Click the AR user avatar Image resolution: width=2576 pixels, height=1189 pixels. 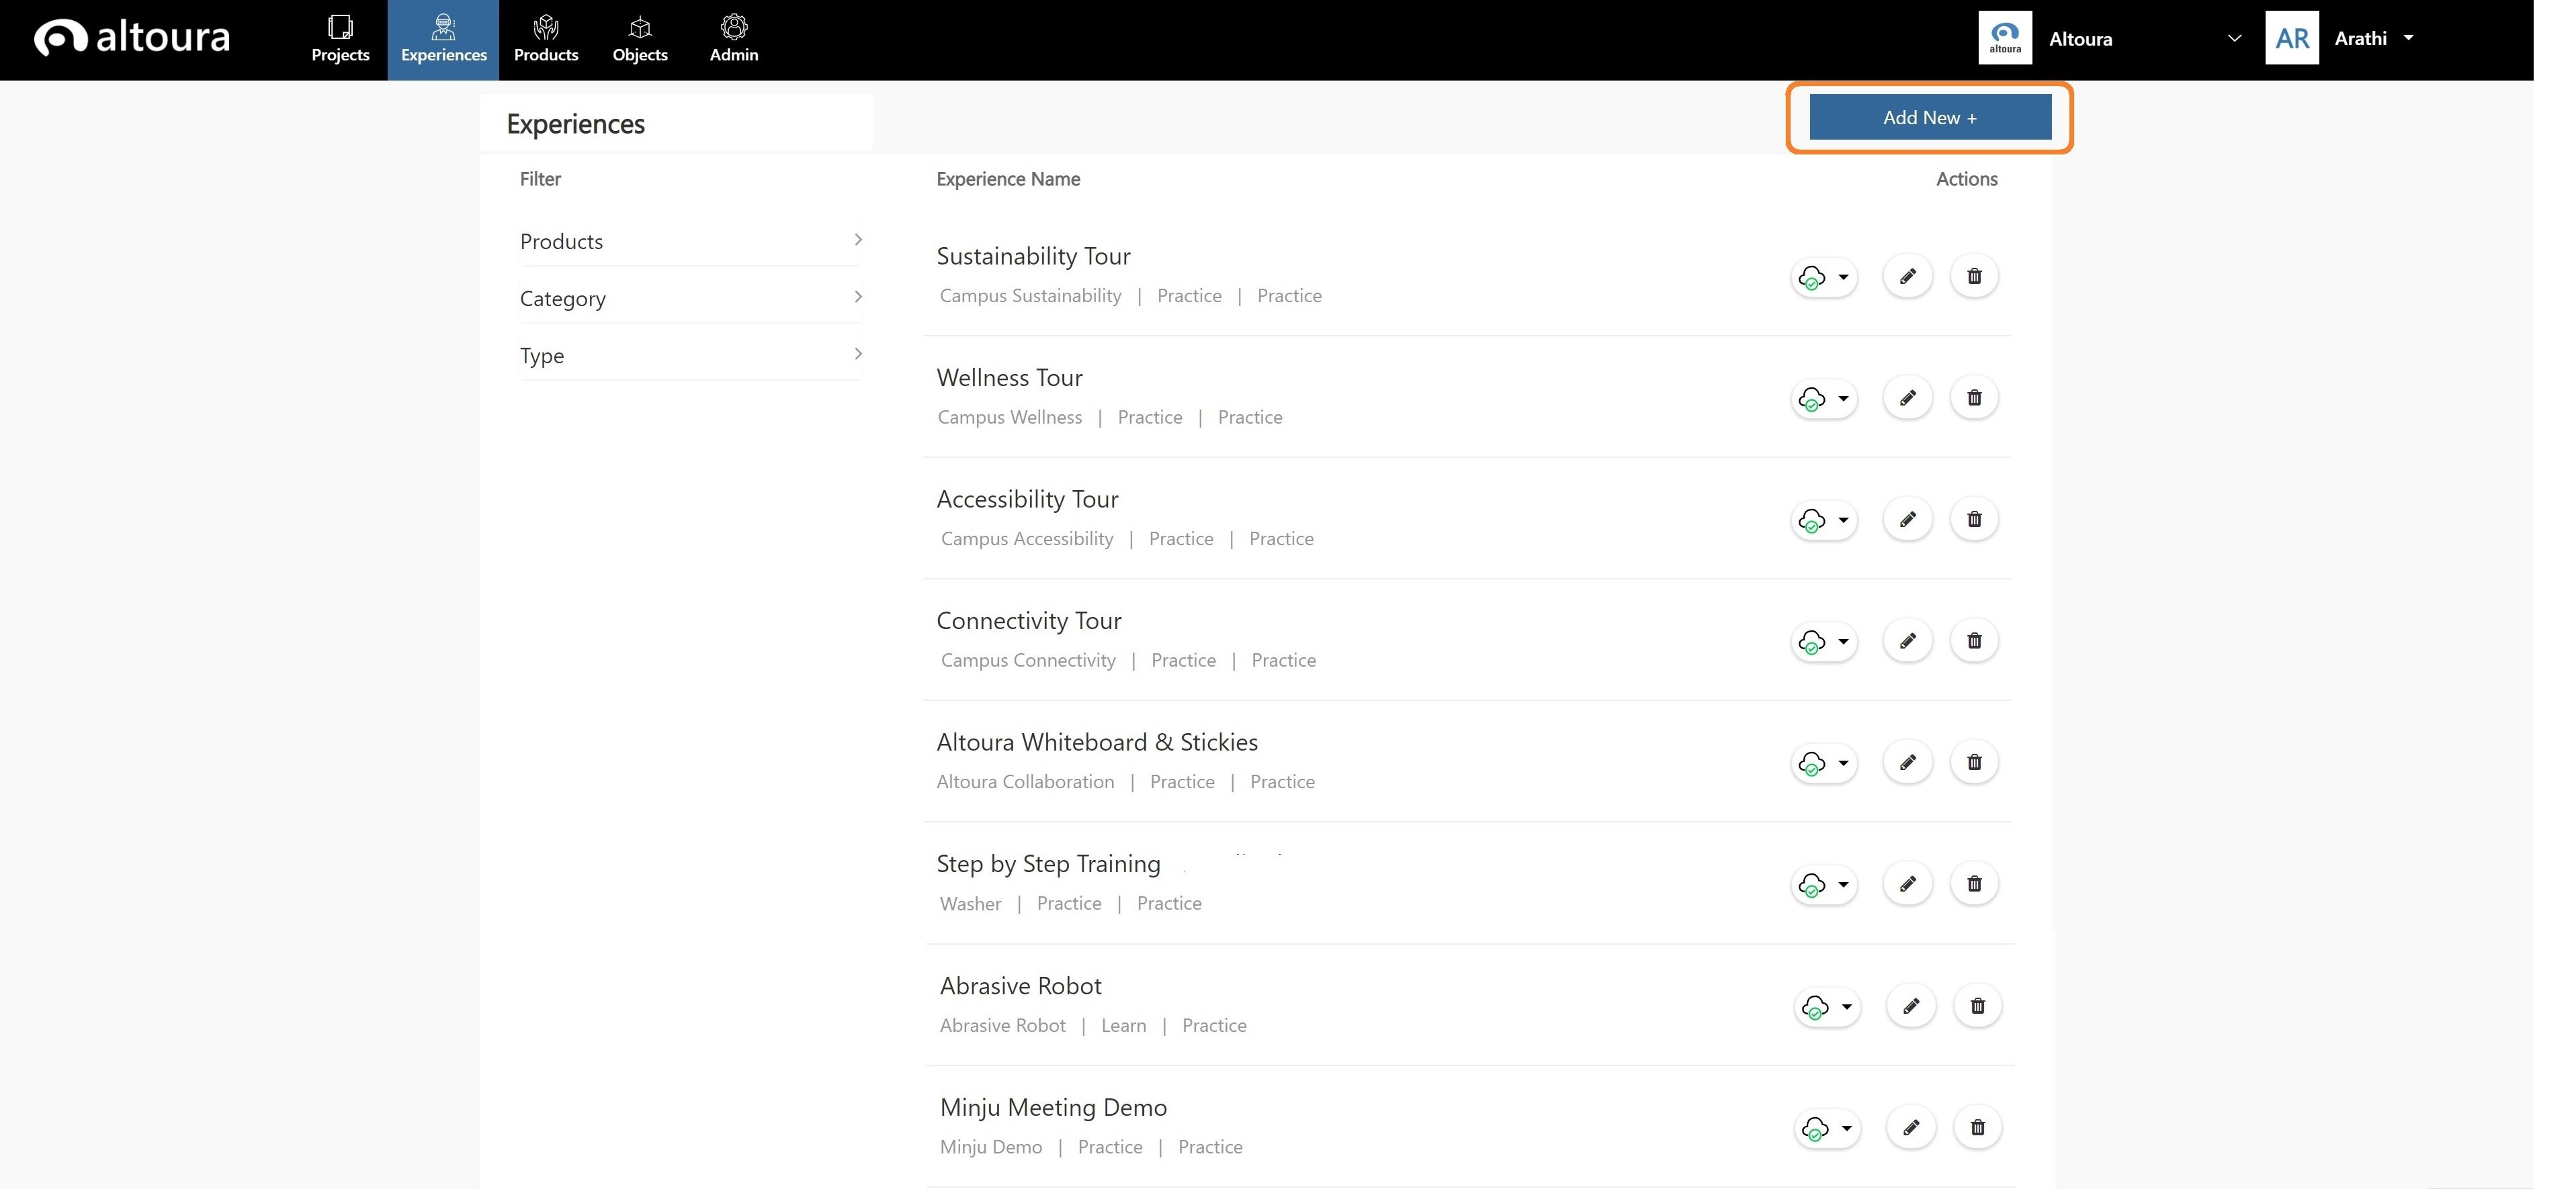[x=2292, y=38]
